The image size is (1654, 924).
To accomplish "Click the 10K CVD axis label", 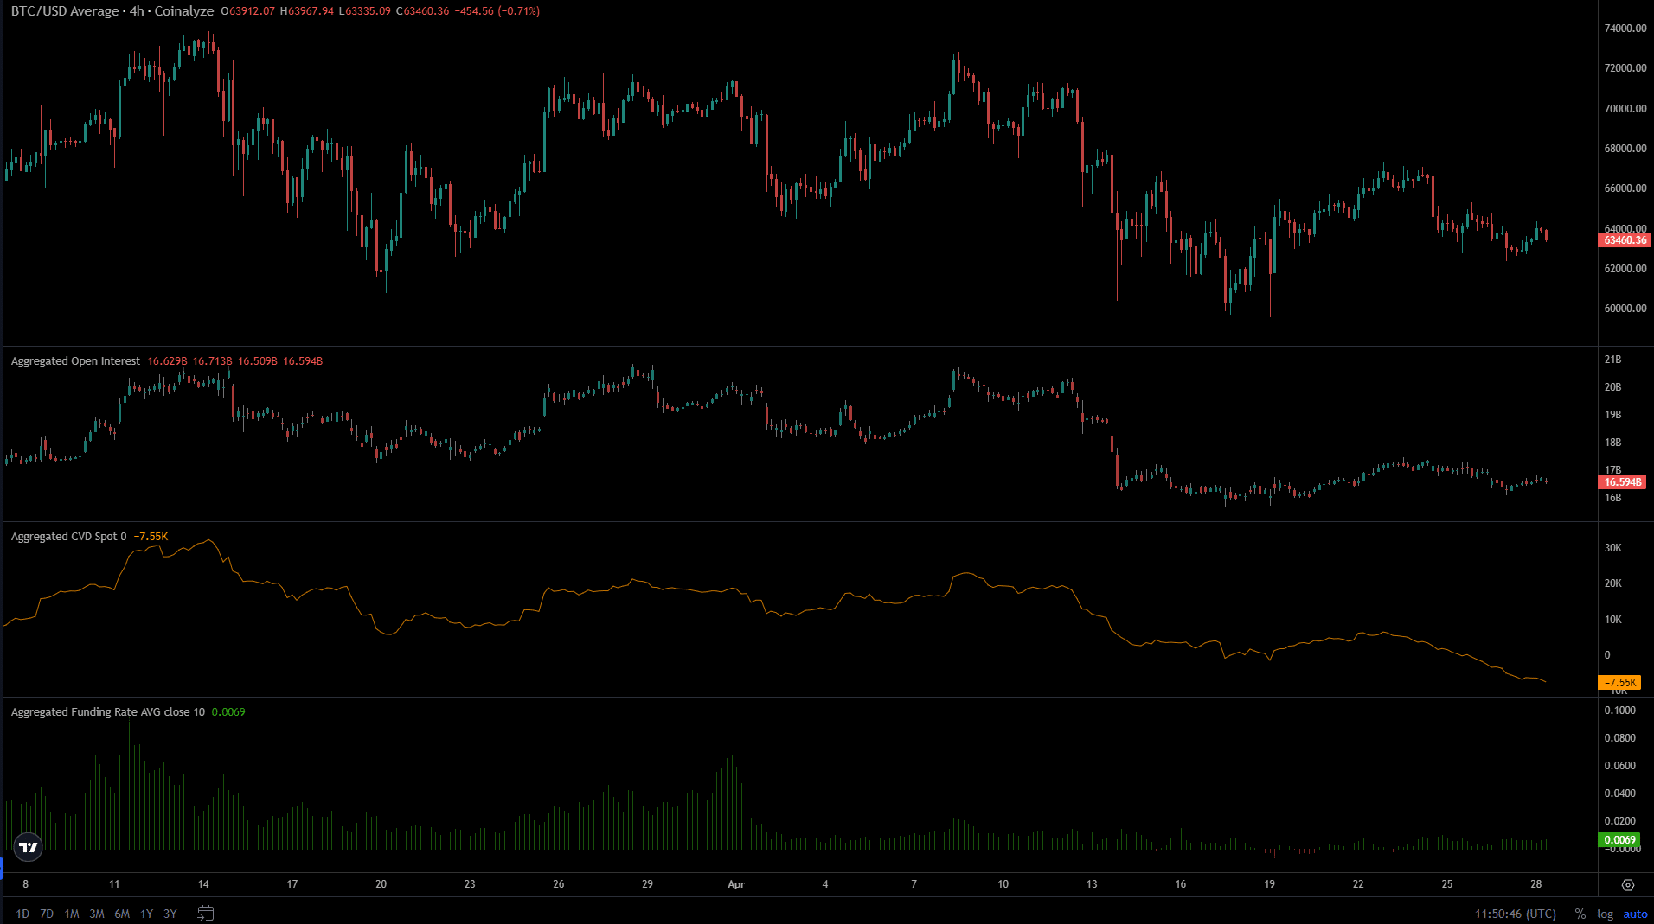I will coord(1612,620).
